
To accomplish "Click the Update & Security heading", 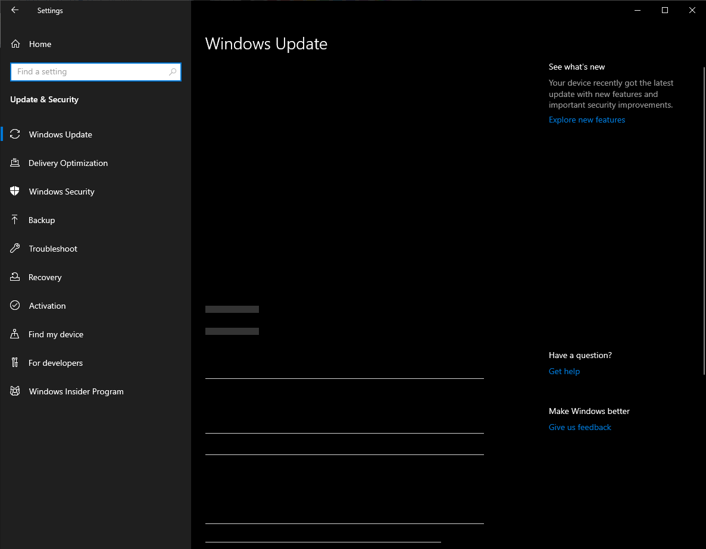I will (44, 99).
